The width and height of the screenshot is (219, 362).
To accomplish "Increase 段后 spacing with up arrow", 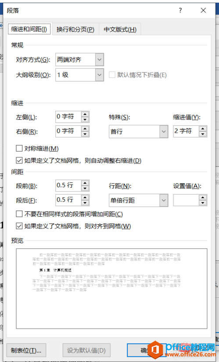I will (x=85, y=197).
